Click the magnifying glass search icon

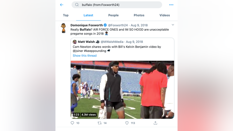tap(77, 5)
